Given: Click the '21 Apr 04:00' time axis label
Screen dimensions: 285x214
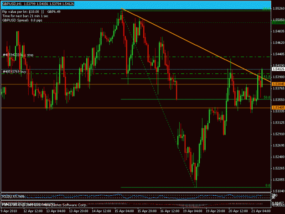Looking at the screenshot, I should pos(261,211).
